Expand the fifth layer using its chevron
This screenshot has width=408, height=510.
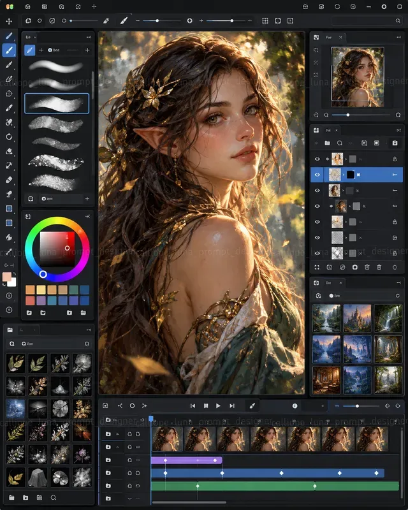coord(346,222)
